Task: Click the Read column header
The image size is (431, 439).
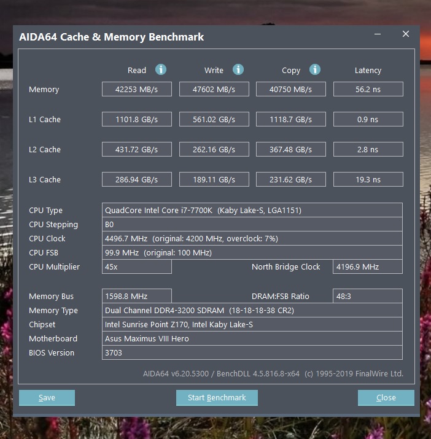Action: [137, 70]
